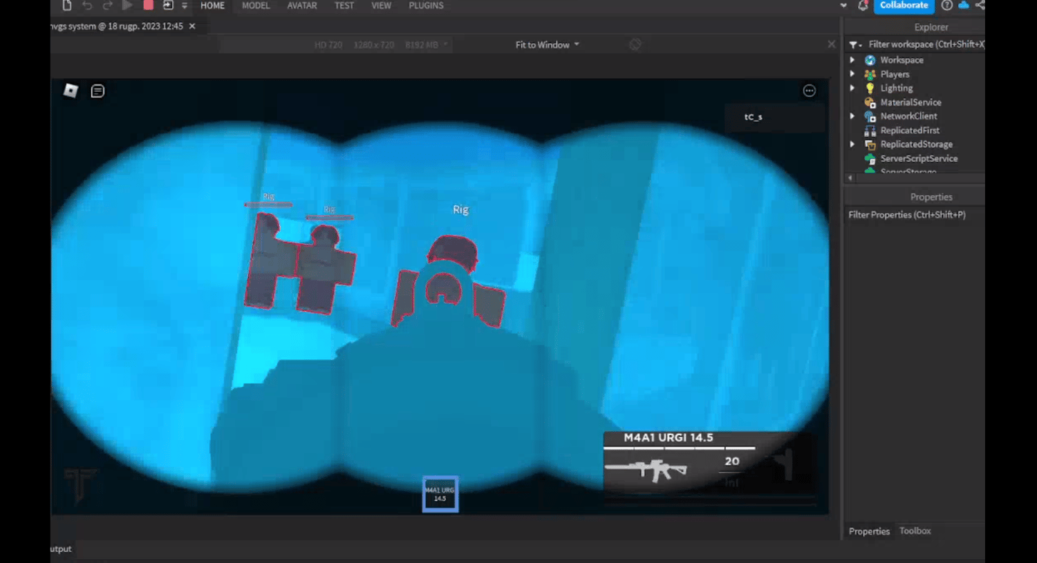1037x563 pixels.
Task: Click the ReplicatedStorage box icon
Action: [x=870, y=144]
